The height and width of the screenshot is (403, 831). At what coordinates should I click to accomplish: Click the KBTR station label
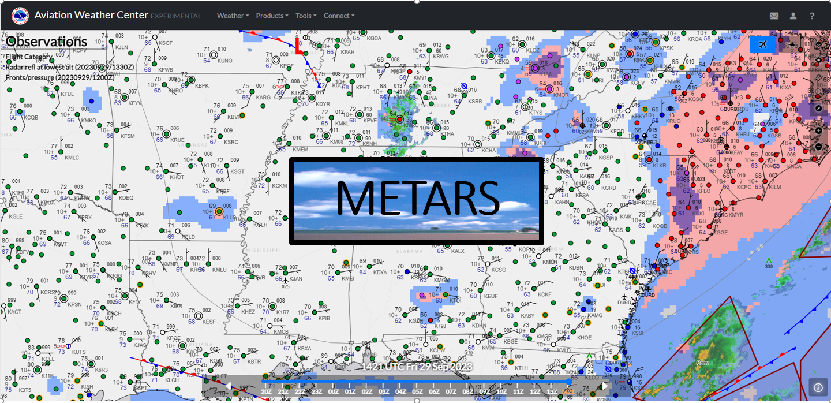coord(254,361)
